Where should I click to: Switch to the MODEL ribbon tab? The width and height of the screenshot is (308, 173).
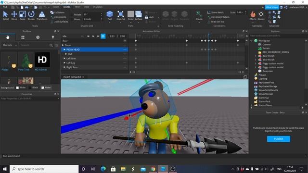66,7
